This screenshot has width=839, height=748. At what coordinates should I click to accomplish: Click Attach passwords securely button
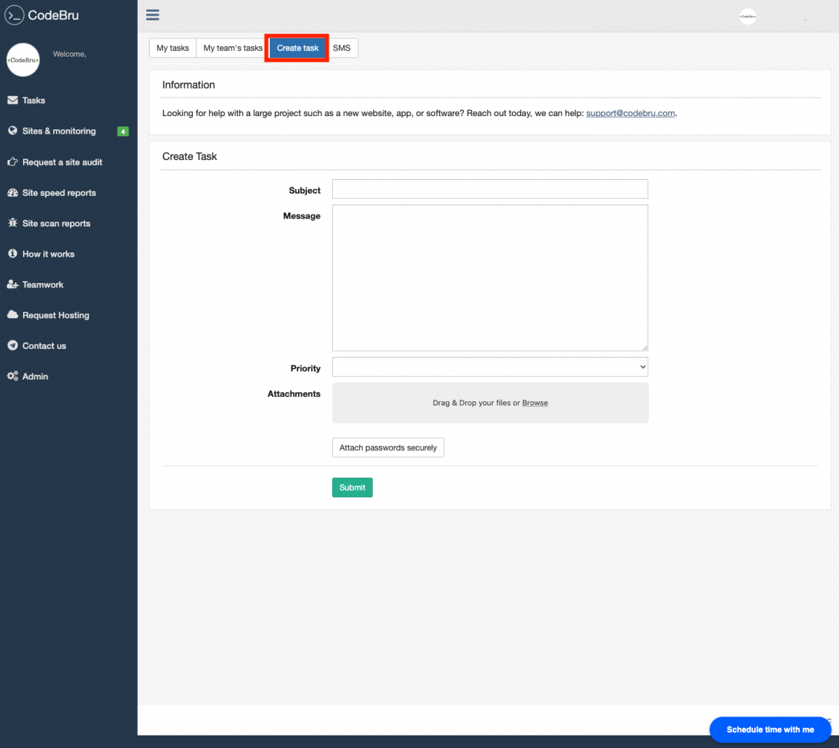388,448
